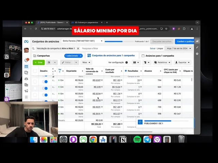Click the Editar button

tap(66, 62)
